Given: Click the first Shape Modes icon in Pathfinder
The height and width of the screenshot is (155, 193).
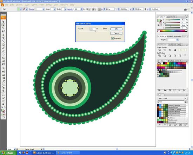Looking at the screenshot, I should click(160, 50).
